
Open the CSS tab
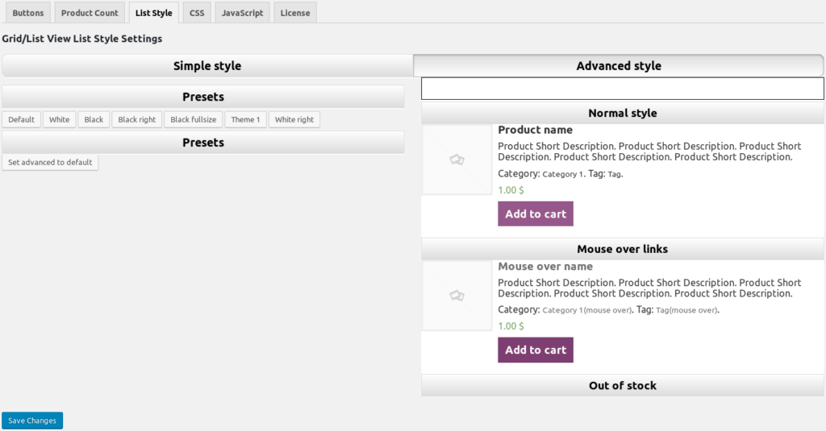[197, 13]
